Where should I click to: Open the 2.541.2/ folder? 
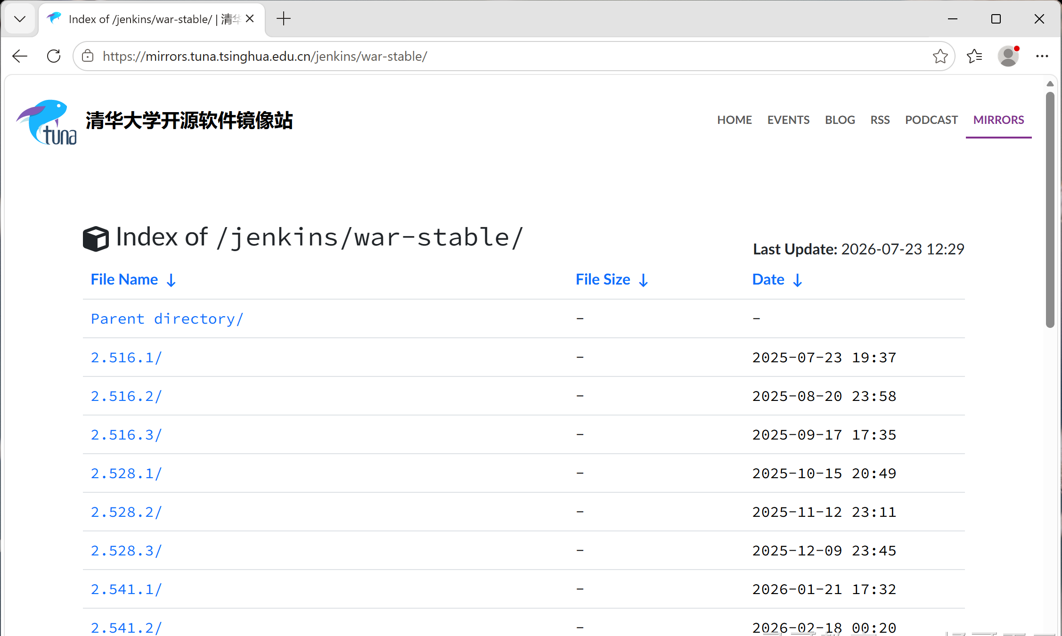point(126,628)
